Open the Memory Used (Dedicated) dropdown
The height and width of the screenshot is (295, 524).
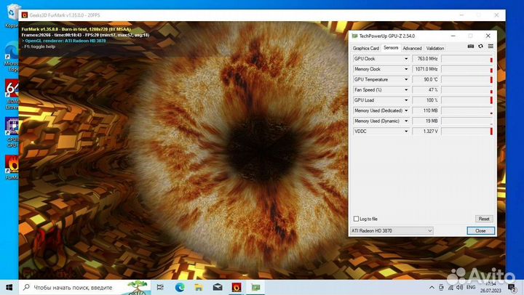pos(406,110)
